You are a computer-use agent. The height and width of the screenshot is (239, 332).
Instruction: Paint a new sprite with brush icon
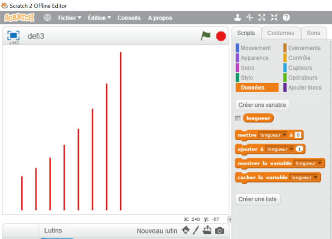coord(196,230)
